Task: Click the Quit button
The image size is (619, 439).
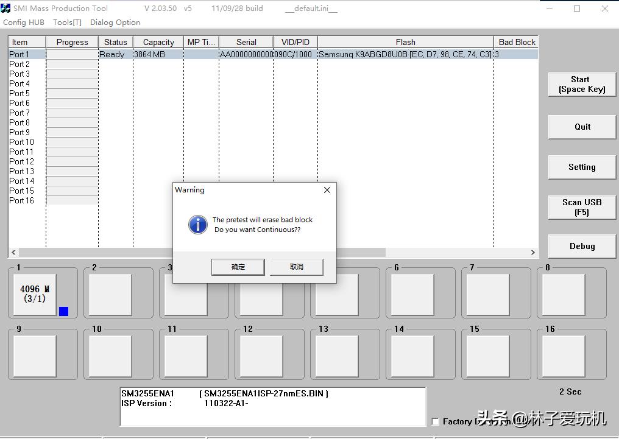Action: point(582,127)
